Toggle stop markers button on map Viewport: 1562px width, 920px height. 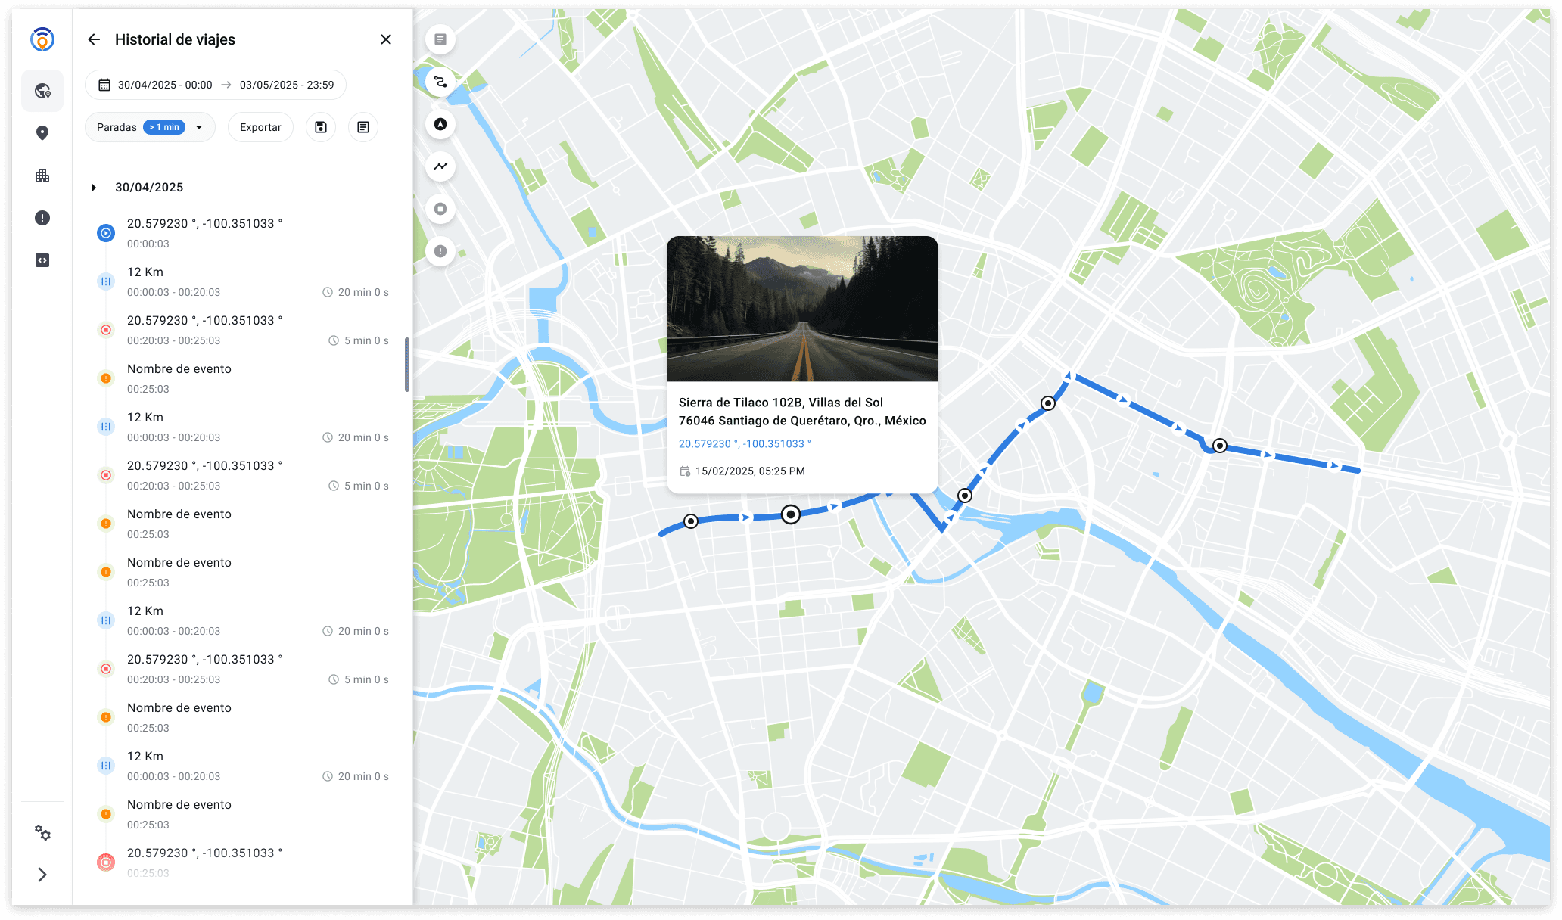[x=440, y=209]
